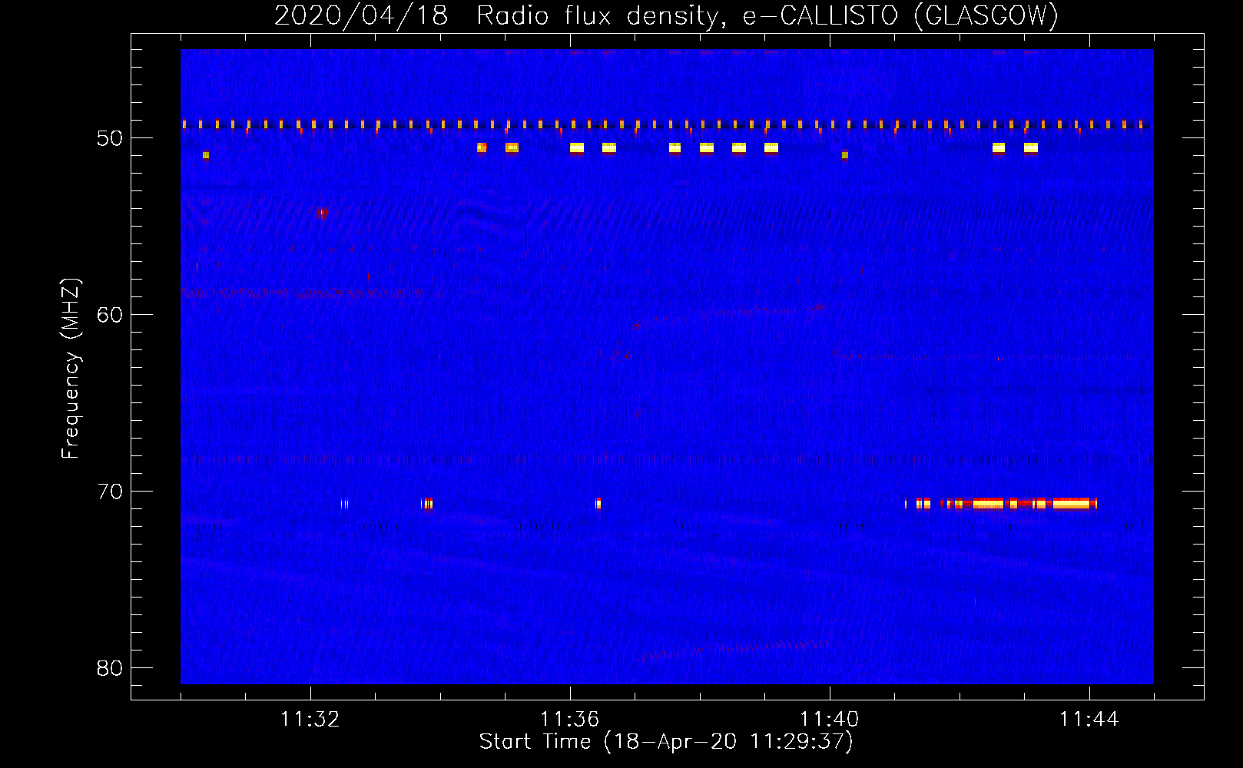Click the 60 frequency tick label
The width and height of the screenshot is (1243, 768).
[110, 315]
